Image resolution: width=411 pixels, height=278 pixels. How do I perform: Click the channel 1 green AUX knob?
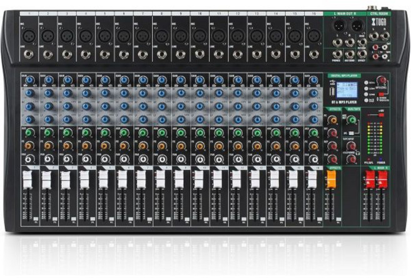(x=29, y=132)
